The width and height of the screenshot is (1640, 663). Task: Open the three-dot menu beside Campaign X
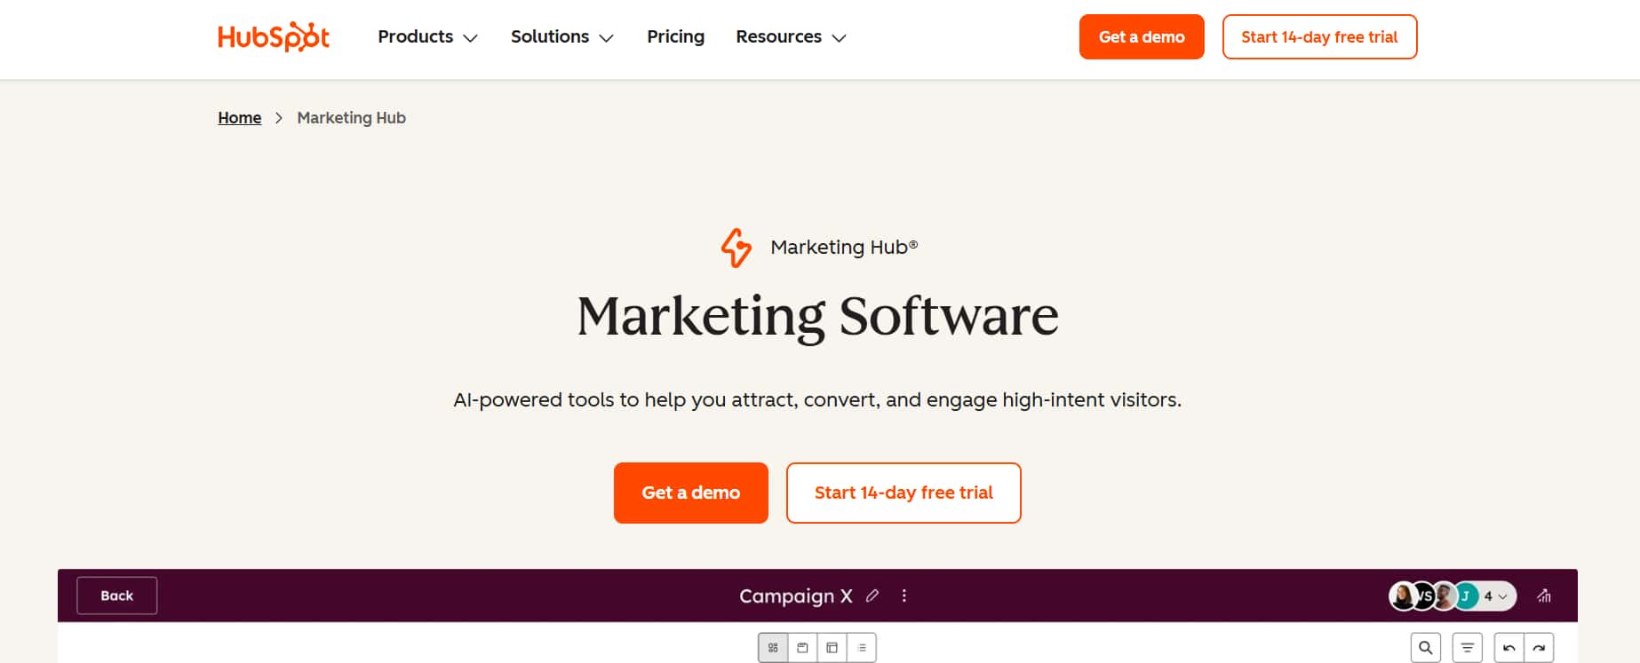[x=904, y=596]
